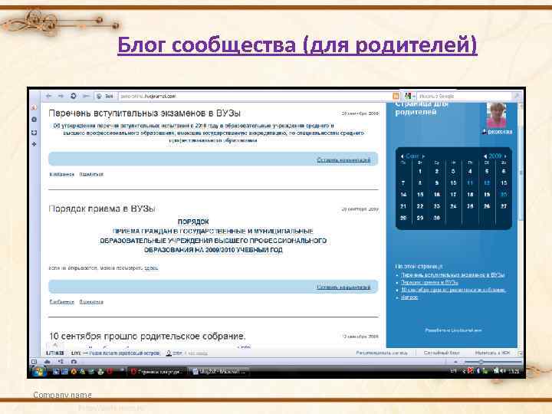Open post title Перечень вступительных экзаменов в ВУЗы
The width and height of the screenshot is (552, 414).
(144, 113)
